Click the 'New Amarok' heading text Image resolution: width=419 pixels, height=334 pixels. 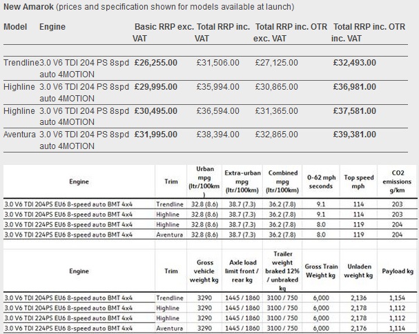[29, 7]
